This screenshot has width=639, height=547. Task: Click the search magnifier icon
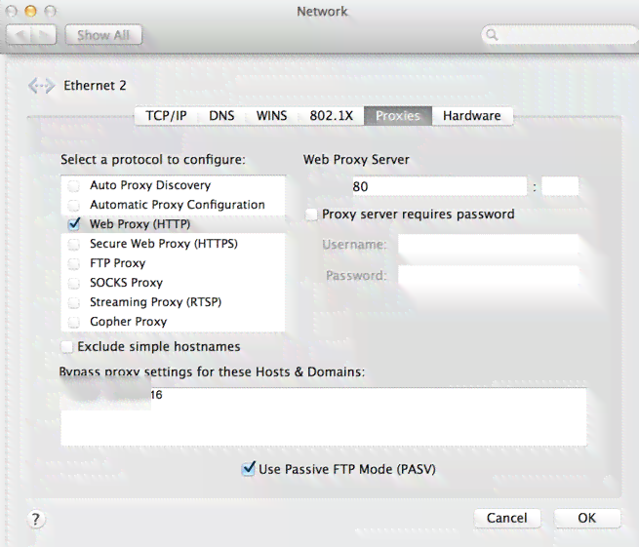(x=492, y=35)
